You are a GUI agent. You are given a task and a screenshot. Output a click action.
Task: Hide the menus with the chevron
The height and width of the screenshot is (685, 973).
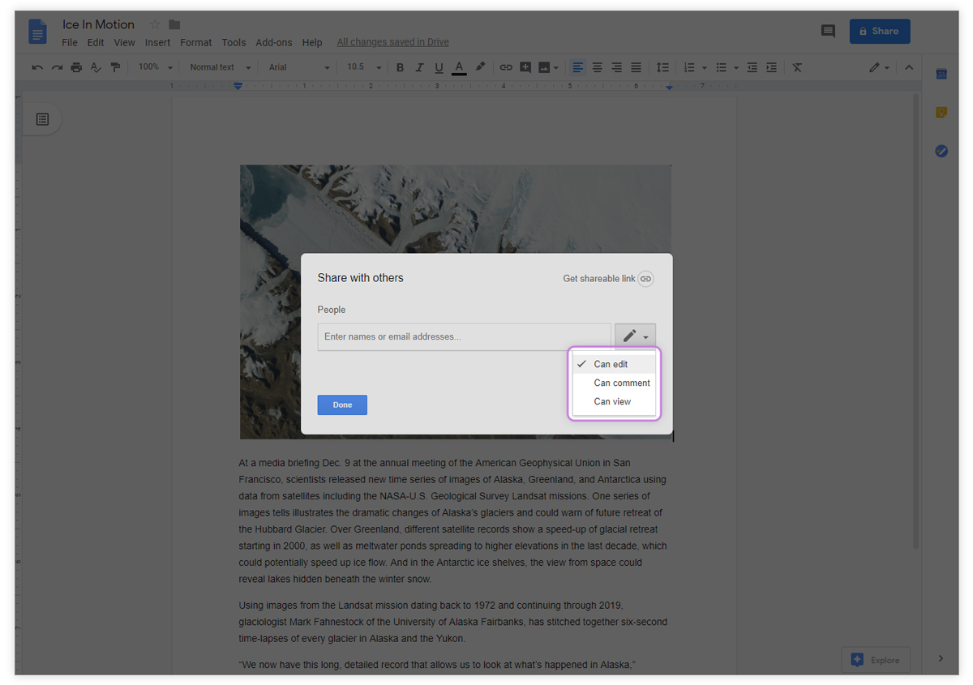pos(909,67)
